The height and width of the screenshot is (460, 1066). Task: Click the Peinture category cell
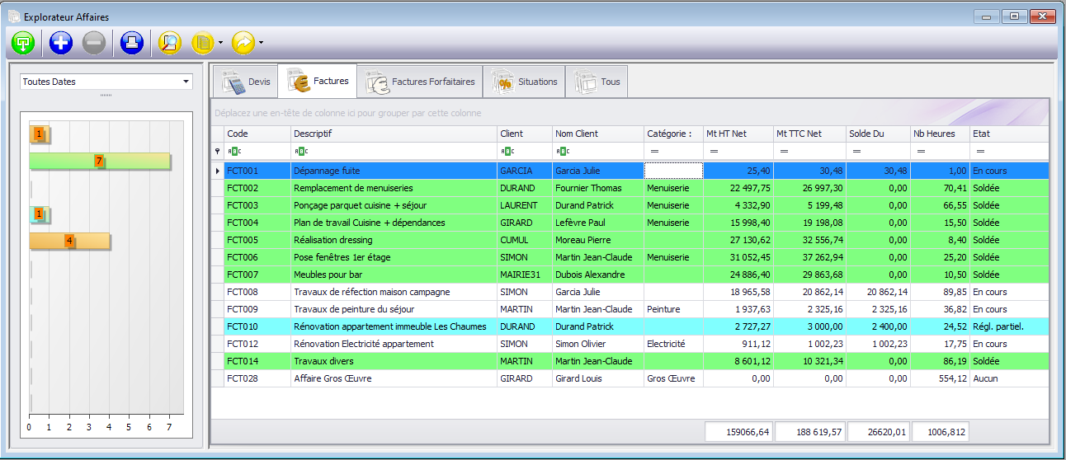[x=673, y=309]
